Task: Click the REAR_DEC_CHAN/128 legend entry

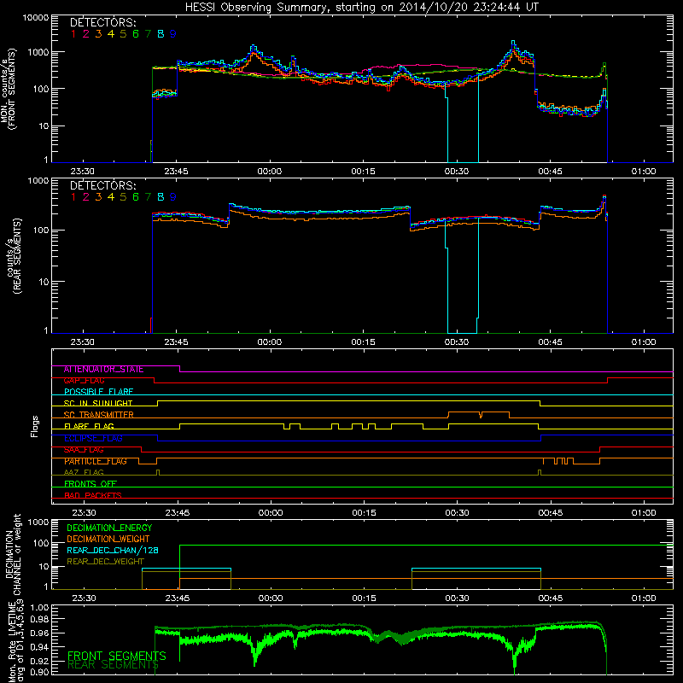Action: point(113,551)
